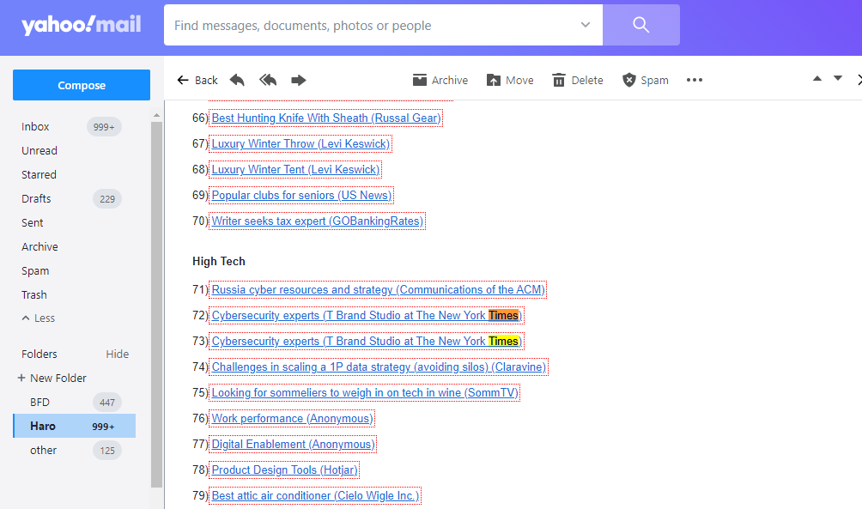Screen dimensions: 862x509
Task: Click the sidebar vertical scrollbar
Action: (x=156, y=304)
